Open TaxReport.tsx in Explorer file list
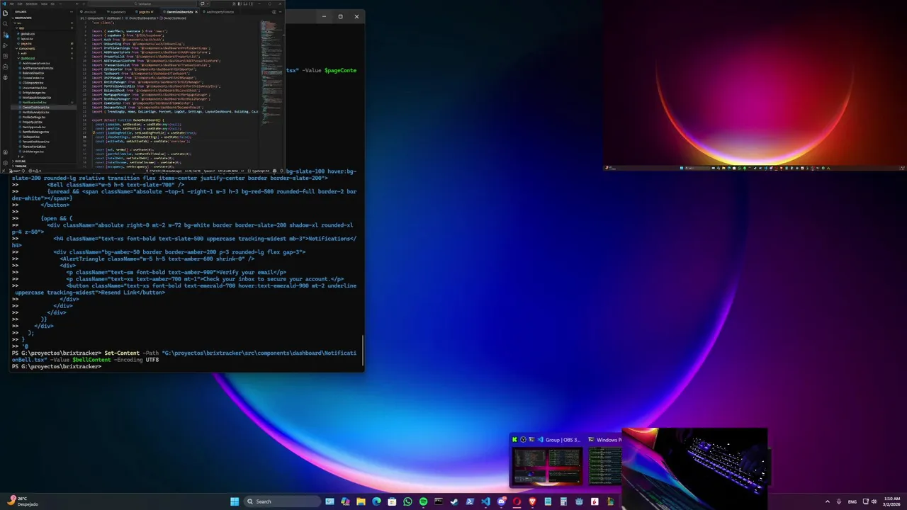Image resolution: width=907 pixels, height=510 pixels. tap(31, 137)
